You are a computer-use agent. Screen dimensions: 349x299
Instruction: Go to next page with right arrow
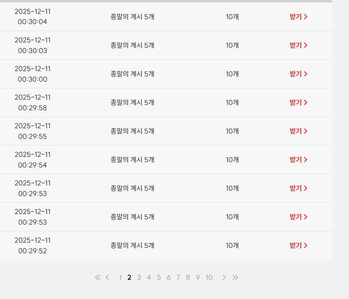coord(224,277)
